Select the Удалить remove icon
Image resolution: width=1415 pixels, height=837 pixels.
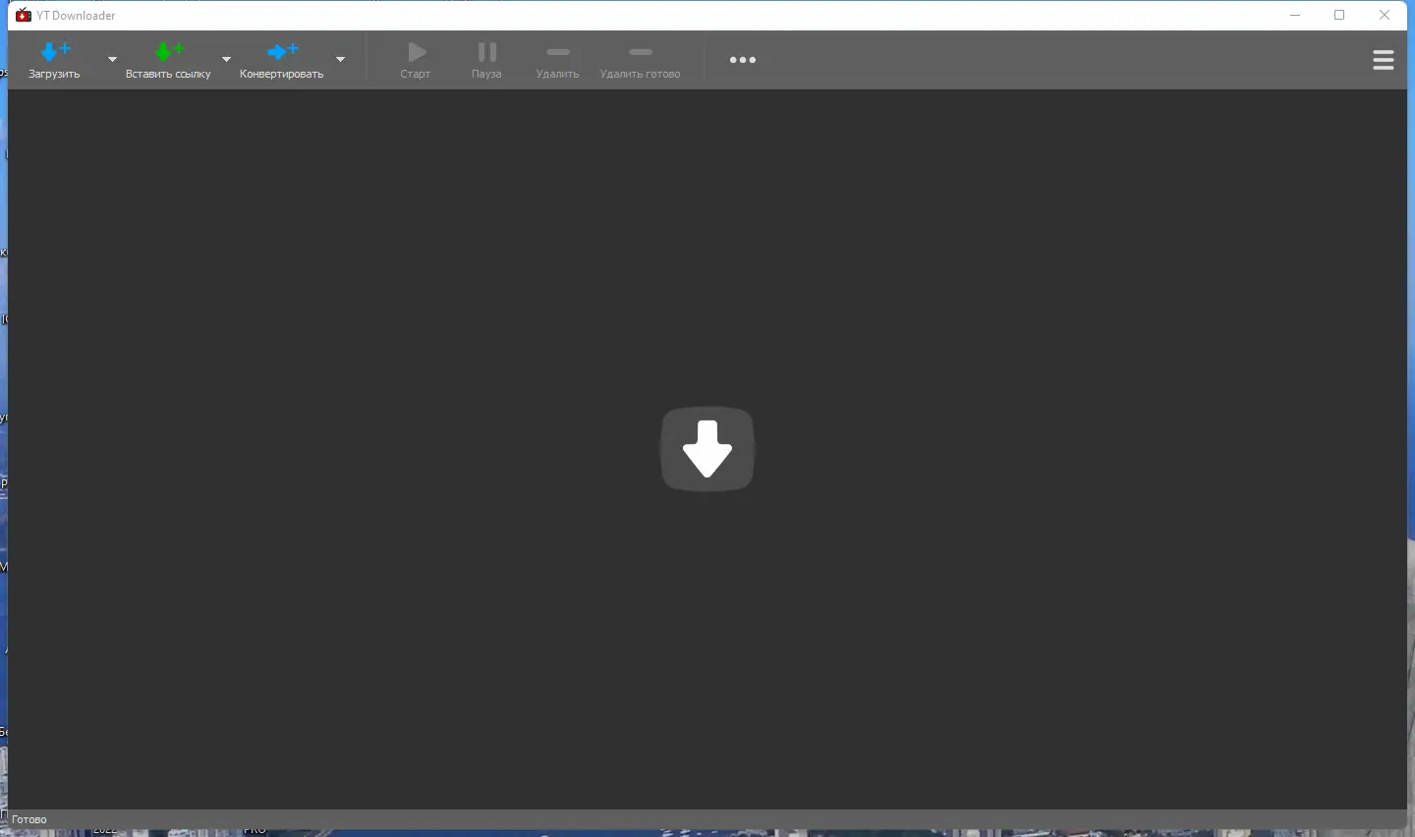click(x=557, y=52)
